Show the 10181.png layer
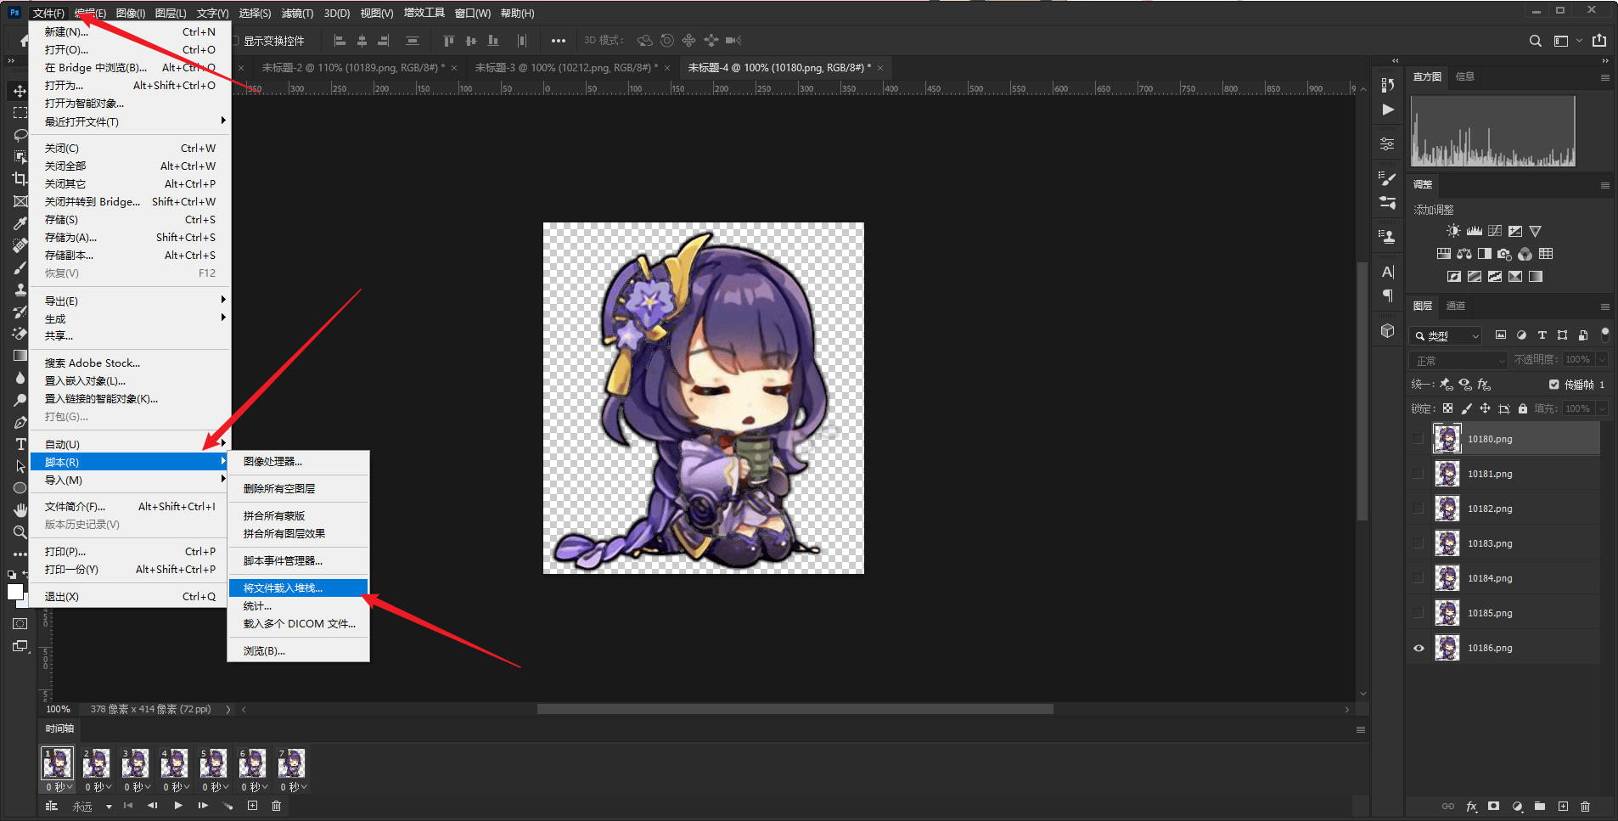This screenshot has height=821, width=1618. click(x=1418, y=474)
